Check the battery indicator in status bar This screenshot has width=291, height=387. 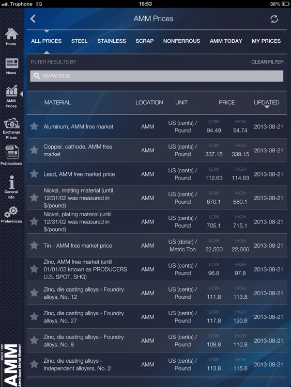click(x=285, y=4)
